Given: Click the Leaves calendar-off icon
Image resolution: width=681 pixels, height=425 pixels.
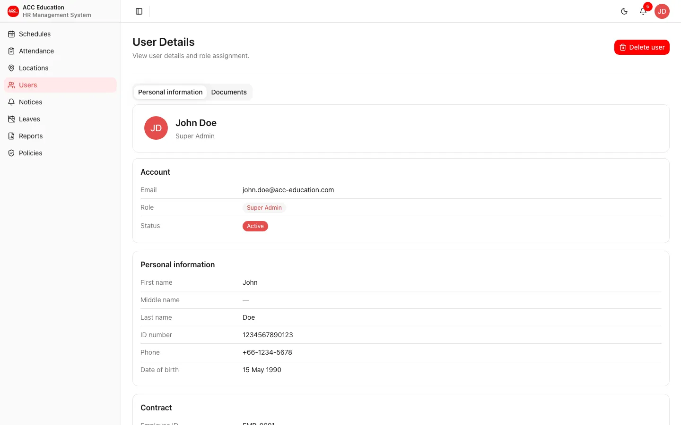Looking at the screenshot, I should (x=11, y=119).
